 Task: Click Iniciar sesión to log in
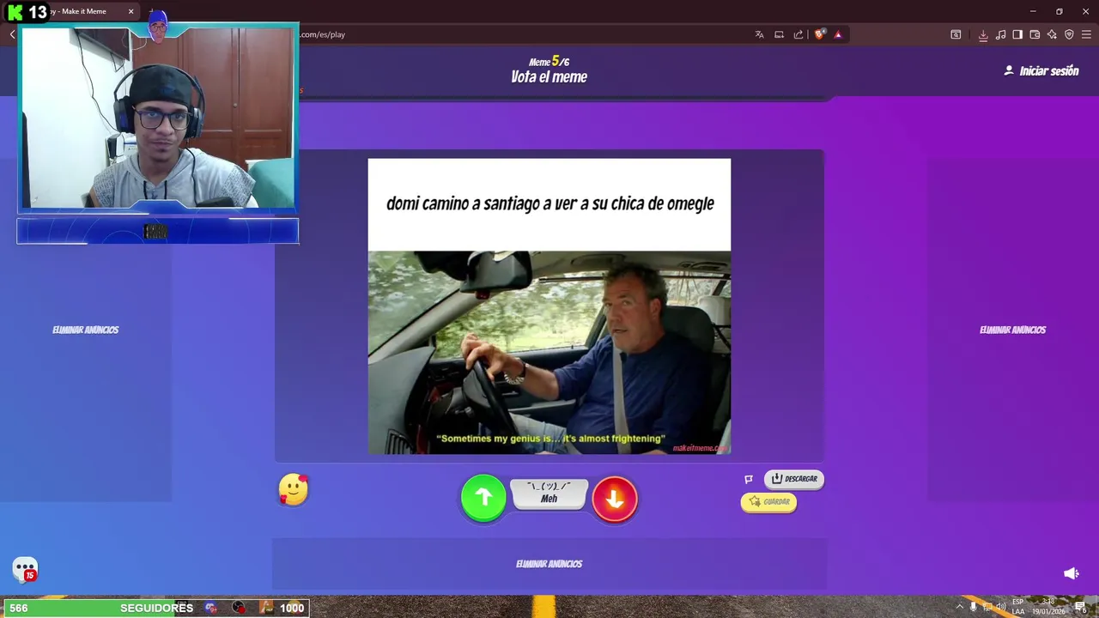pyautogui.click(x=1041, y=71)
